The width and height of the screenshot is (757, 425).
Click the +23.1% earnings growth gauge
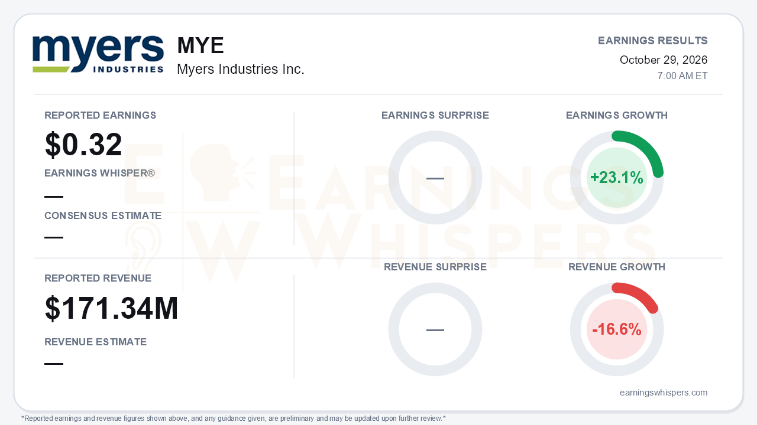pos(617,178)
